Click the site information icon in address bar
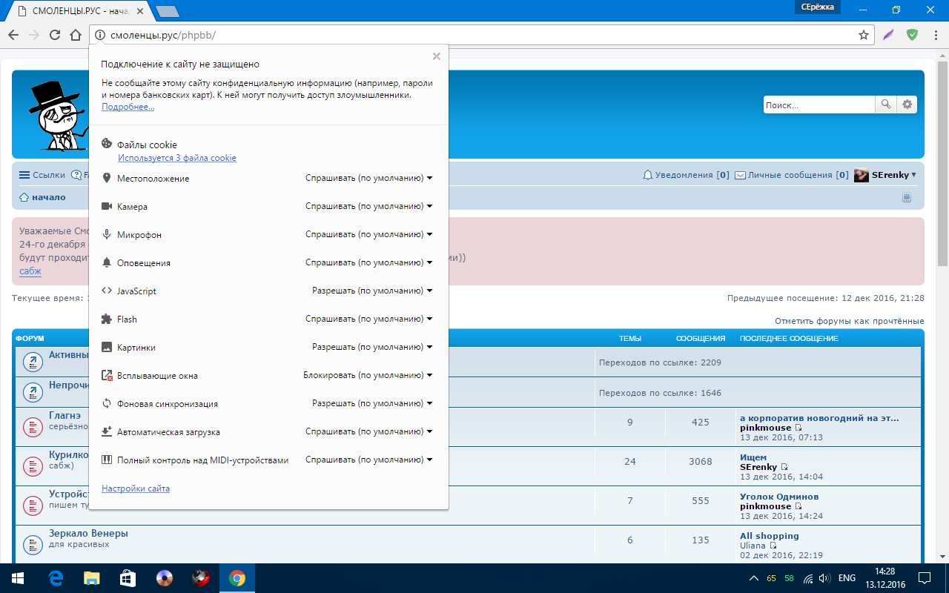The height and width of the screenshot is (593, 949). pyautogui.click(x=100, y=35)
